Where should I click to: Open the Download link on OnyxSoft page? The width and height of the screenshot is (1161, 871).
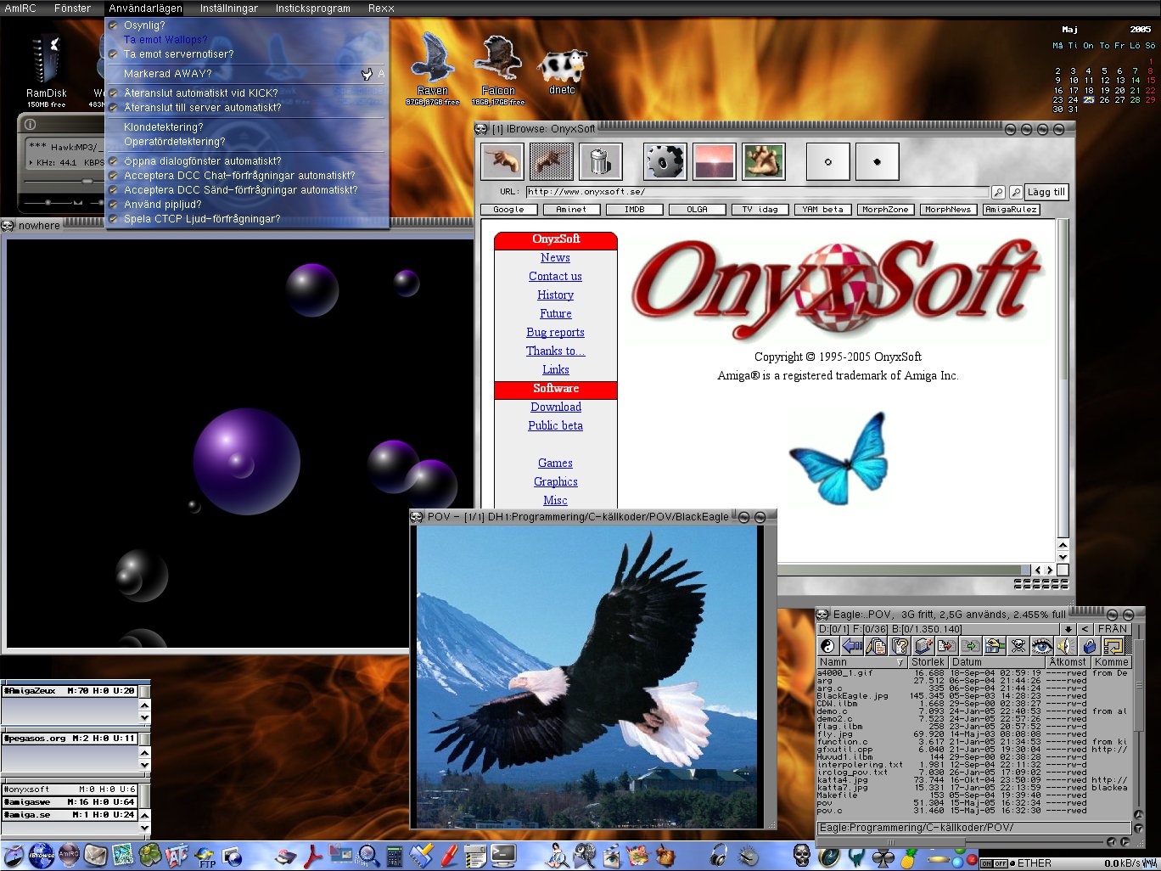pyautogui.click(x=556, y=407)
